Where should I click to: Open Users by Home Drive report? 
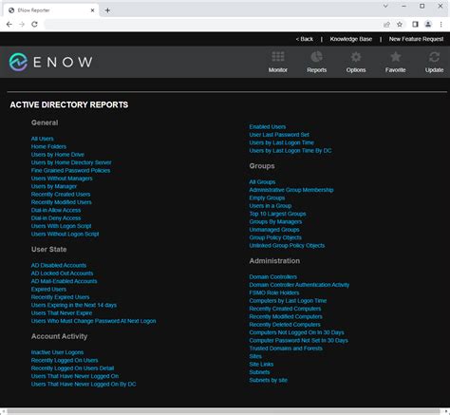click(58, 155)
